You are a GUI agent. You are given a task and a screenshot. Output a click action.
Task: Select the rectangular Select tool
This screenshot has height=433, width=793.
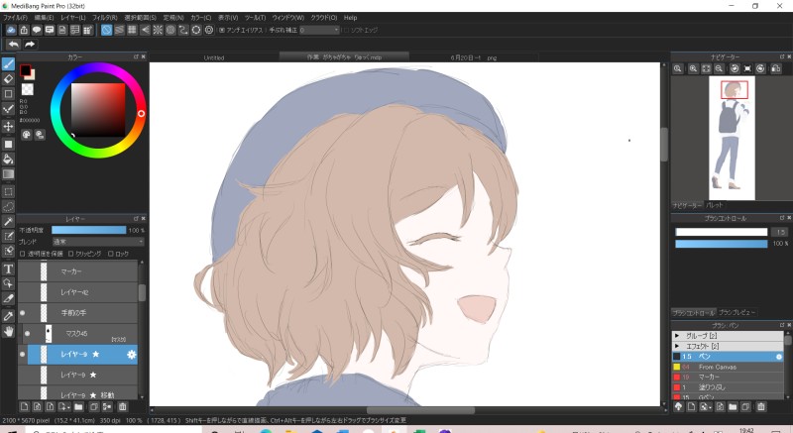[x=8, y=191]
